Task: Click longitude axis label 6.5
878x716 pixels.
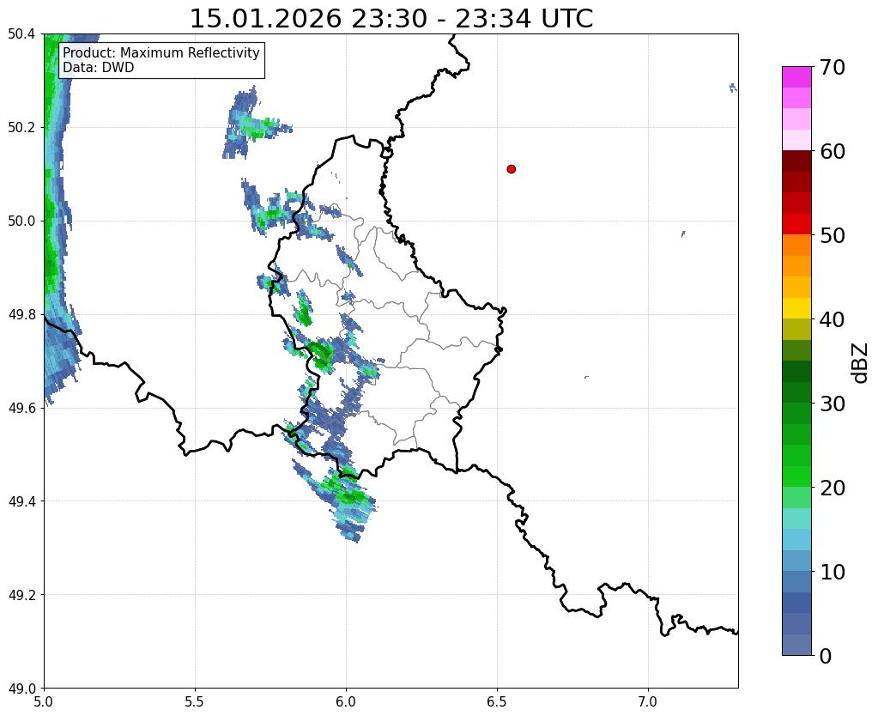Action: 497,702
